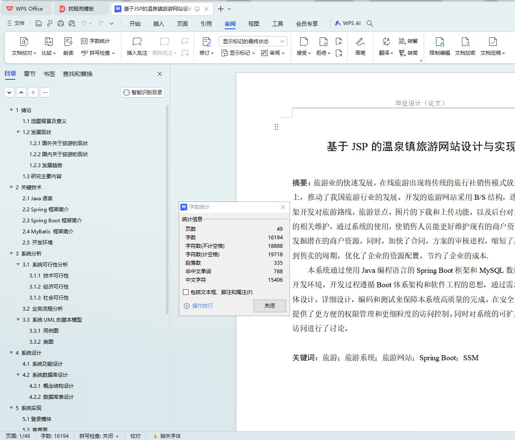Click the Save icon in the quick access toolbar
This screenshot has height=440, width=515.
click(39, 23)
